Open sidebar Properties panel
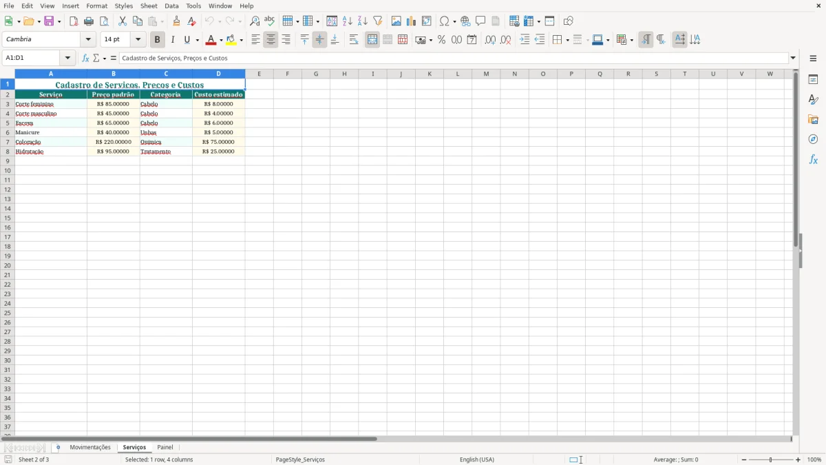Viewport: 826px width, 465px height. coord(813,80)
